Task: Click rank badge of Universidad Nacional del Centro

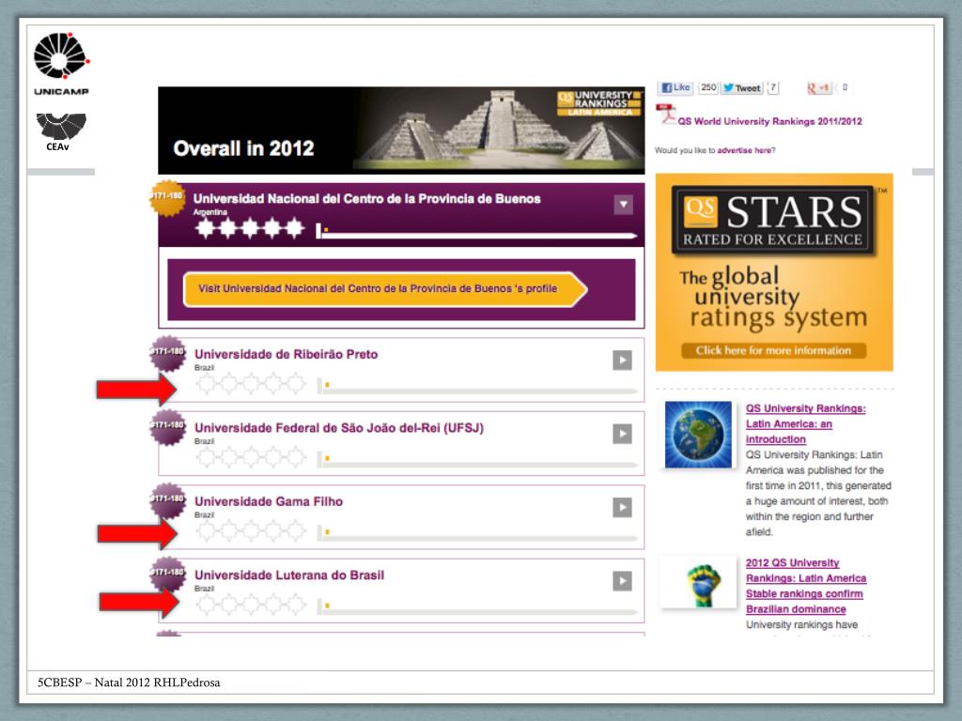Action: click(x=167, y=198)
